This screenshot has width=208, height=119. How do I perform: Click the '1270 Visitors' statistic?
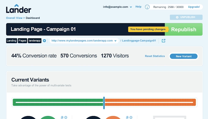tap(115, 56)
